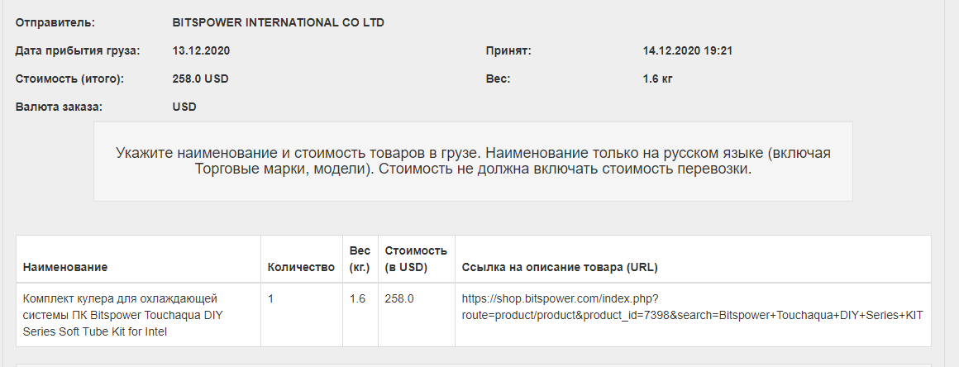
Task: Click the Отправитель label
Action: pyautogui.click(x=55, y=22)
